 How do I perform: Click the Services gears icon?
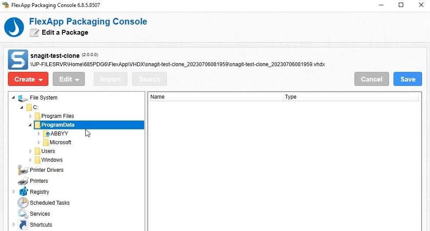tap(23, 213)
